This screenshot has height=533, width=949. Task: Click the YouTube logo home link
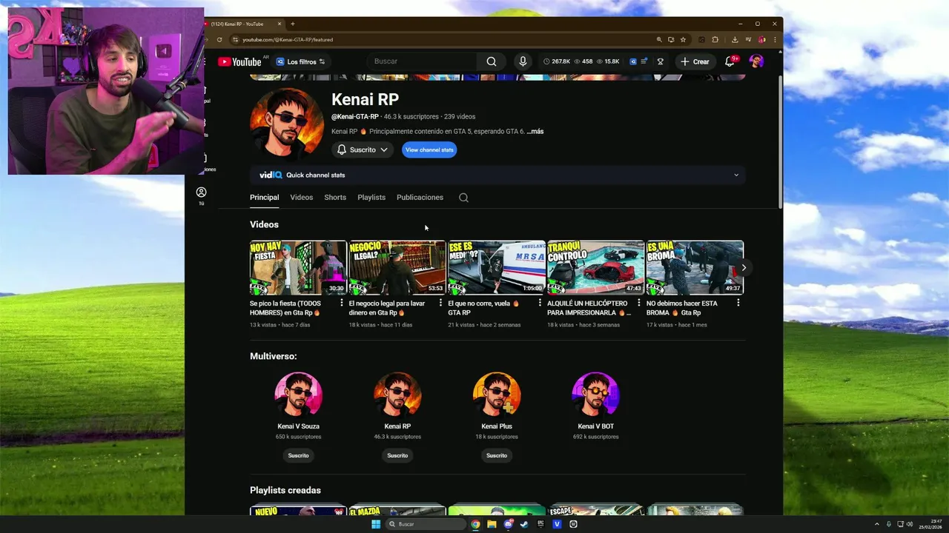click(239, 61)
